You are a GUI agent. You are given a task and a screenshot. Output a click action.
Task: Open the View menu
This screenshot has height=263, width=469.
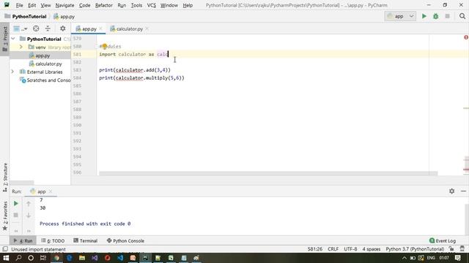coord(45,5)
